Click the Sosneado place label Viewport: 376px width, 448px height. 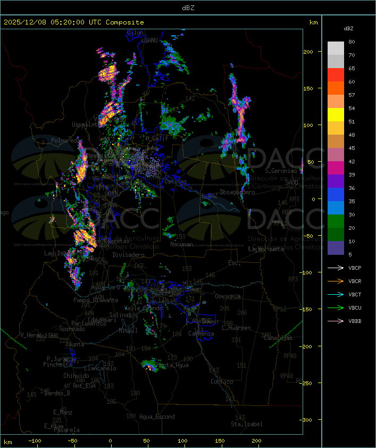click(72, 329)
